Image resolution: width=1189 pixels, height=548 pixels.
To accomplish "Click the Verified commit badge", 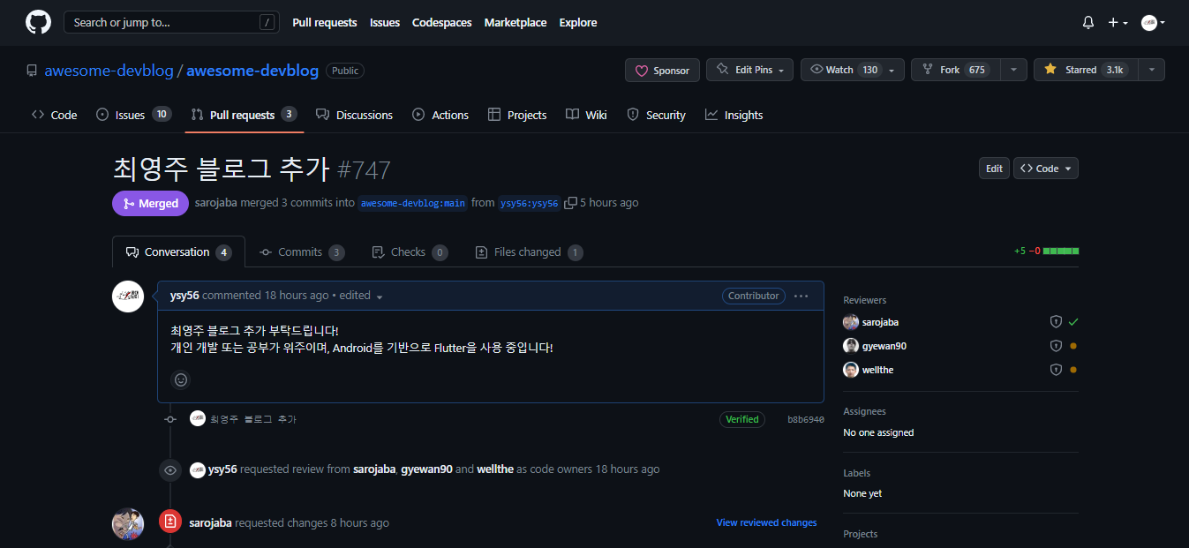I will 742,419.
